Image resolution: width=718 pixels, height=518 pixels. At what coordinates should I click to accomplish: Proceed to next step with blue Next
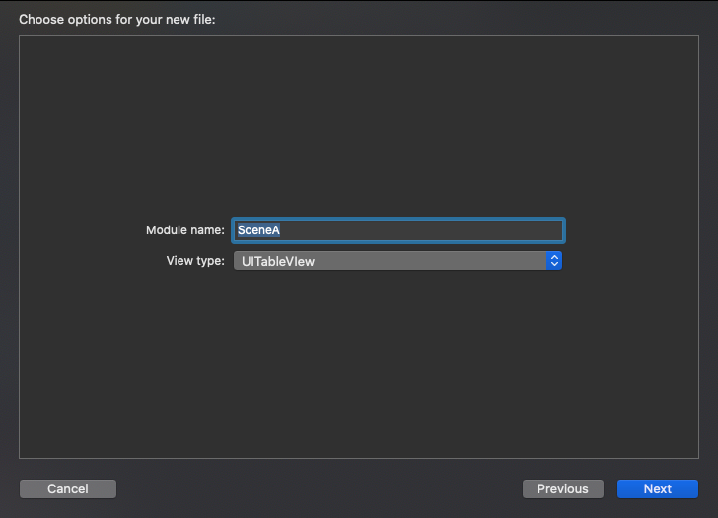(658, 488)
